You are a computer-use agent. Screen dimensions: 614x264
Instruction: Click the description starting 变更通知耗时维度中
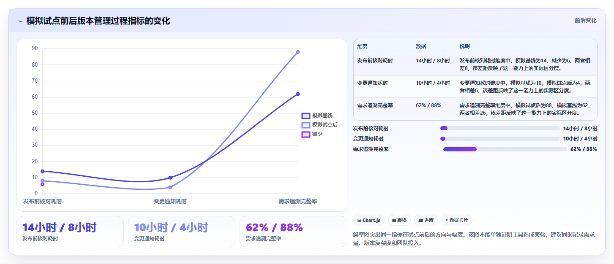click(525, 86)
